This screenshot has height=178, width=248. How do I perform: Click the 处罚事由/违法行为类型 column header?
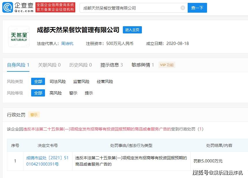pos(131,145)
